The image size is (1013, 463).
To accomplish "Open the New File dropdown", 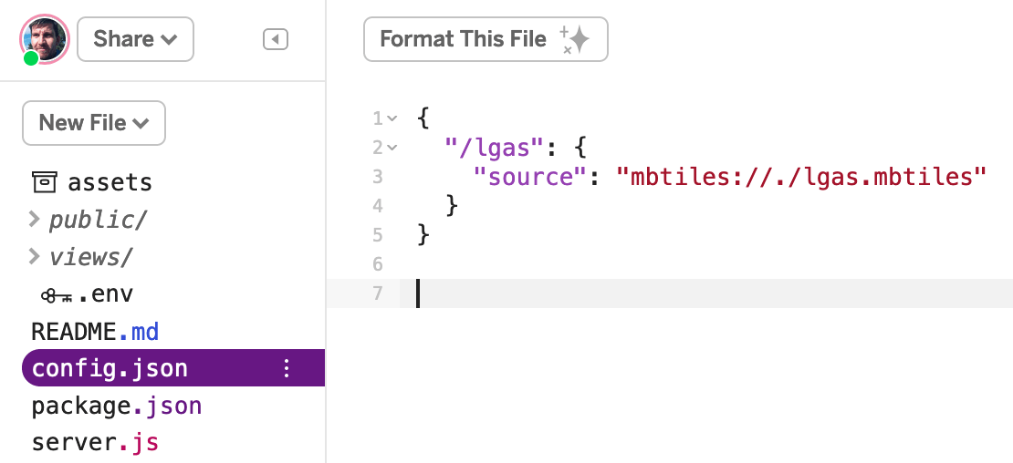I will pyautogui.click(x=94, y=123).
